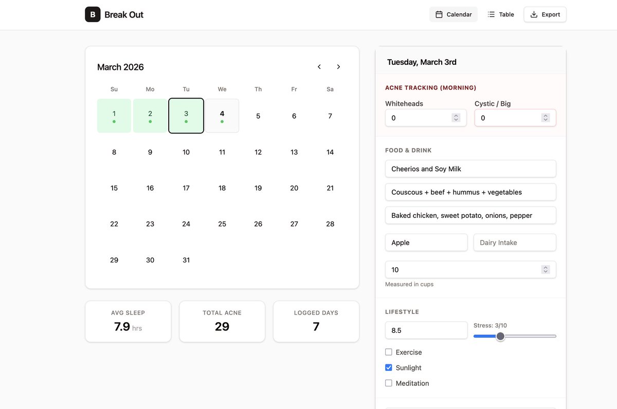Click the Whiteheads input field
Screen dimensions: 617x409
coord(426,118)
